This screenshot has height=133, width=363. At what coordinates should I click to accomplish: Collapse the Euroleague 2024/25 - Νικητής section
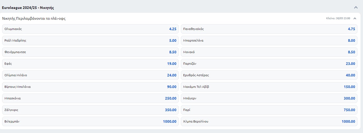(356, 7)
